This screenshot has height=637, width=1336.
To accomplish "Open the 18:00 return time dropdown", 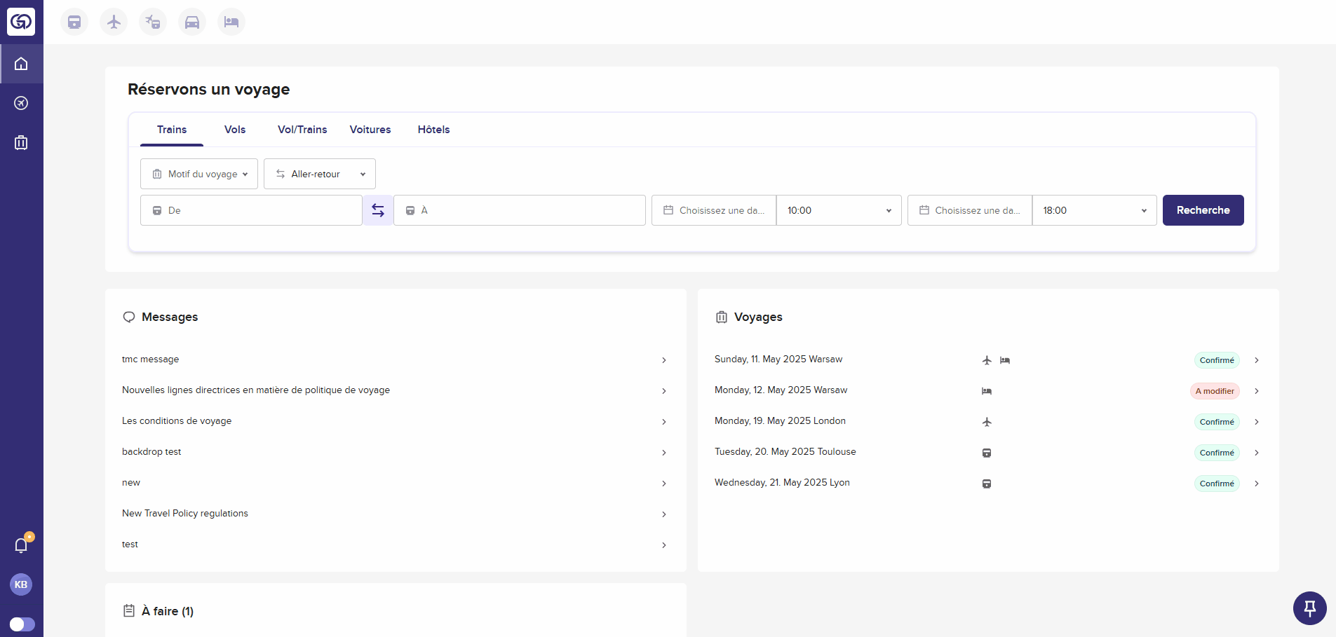I will [1094, 210].
